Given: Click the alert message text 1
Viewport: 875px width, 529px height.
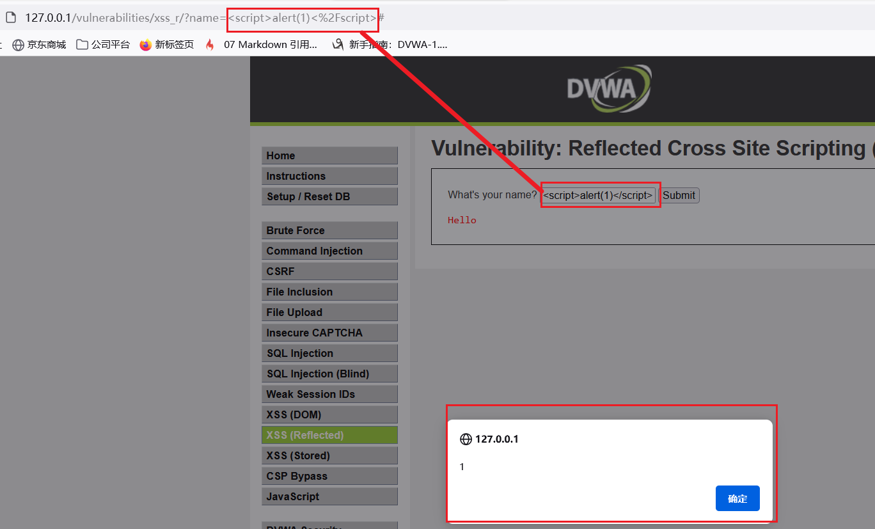Looking at the screenshot, I should click(462, 467).
